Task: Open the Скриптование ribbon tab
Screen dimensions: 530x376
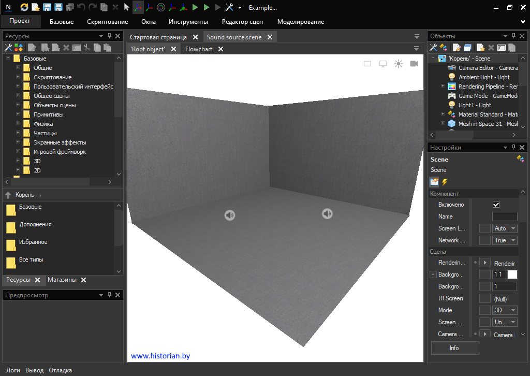Action: tap(107, 22)
